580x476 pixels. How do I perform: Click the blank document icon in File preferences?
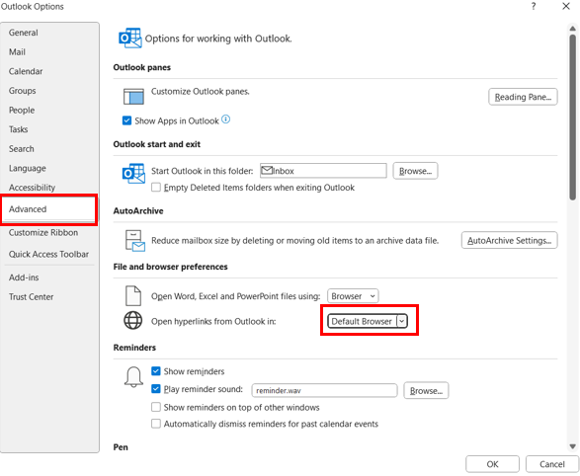tap(133, 296)
